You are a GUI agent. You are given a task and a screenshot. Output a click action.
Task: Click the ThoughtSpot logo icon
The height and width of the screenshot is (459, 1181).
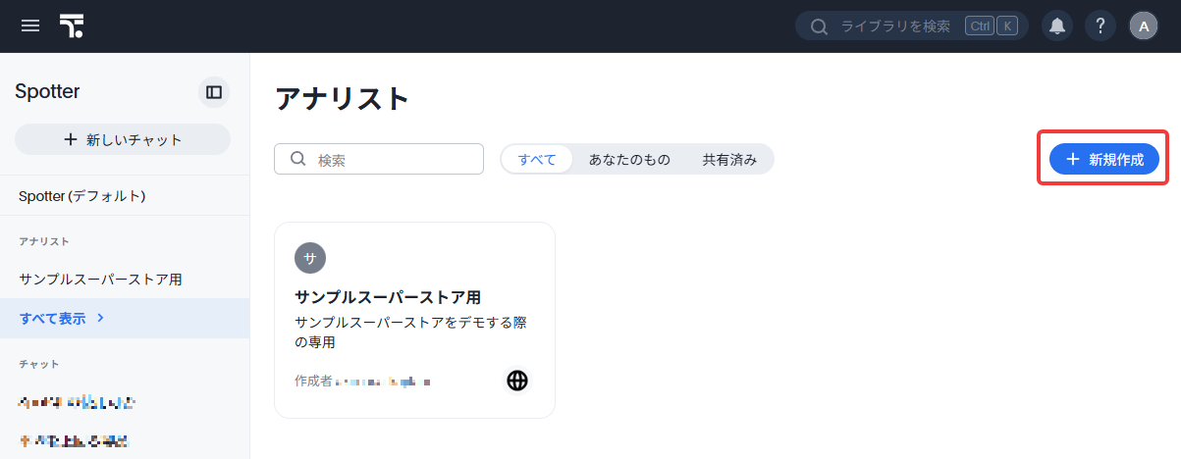pyautogui.click(x=72, y=25)
